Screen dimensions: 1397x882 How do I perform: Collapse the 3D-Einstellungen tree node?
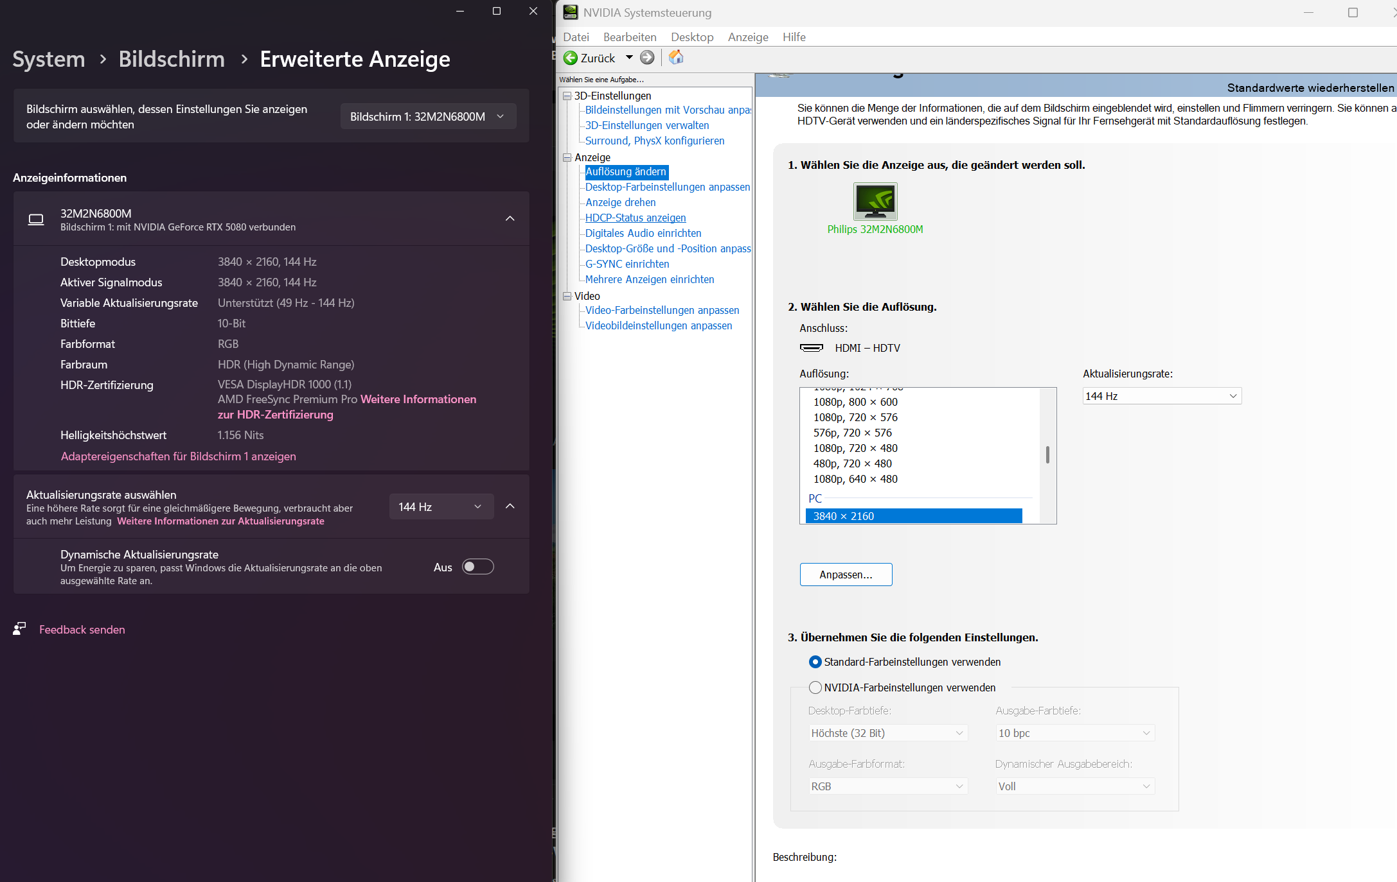pos(567,96)
